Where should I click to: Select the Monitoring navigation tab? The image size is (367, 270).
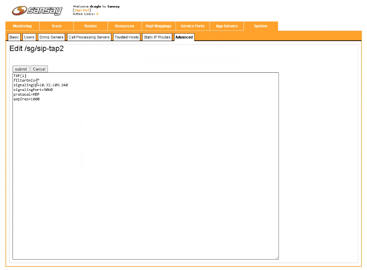pos(22,26)
